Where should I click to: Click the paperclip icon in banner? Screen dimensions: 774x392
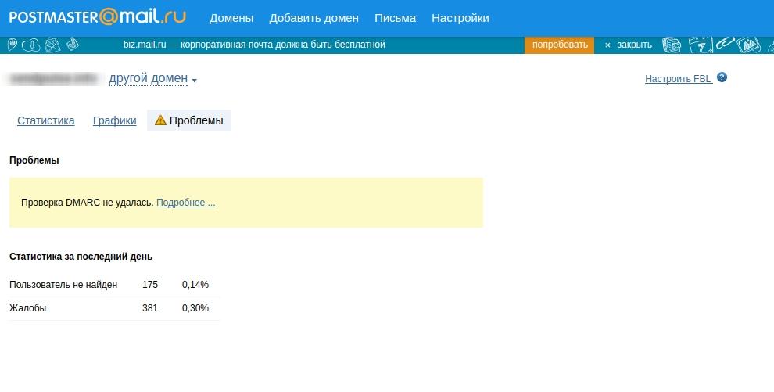click(x=725, y=44)
